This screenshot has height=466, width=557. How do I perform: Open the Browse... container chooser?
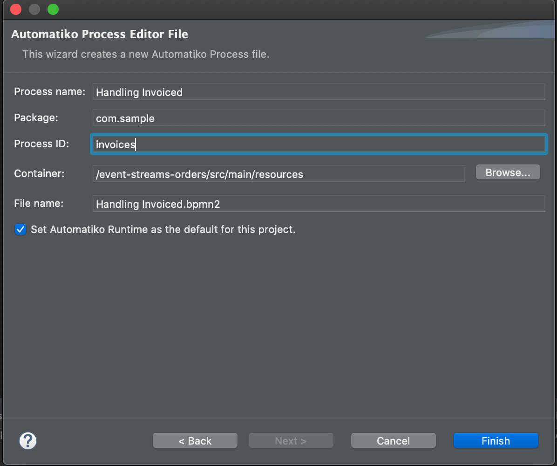(x=508, y=172)
